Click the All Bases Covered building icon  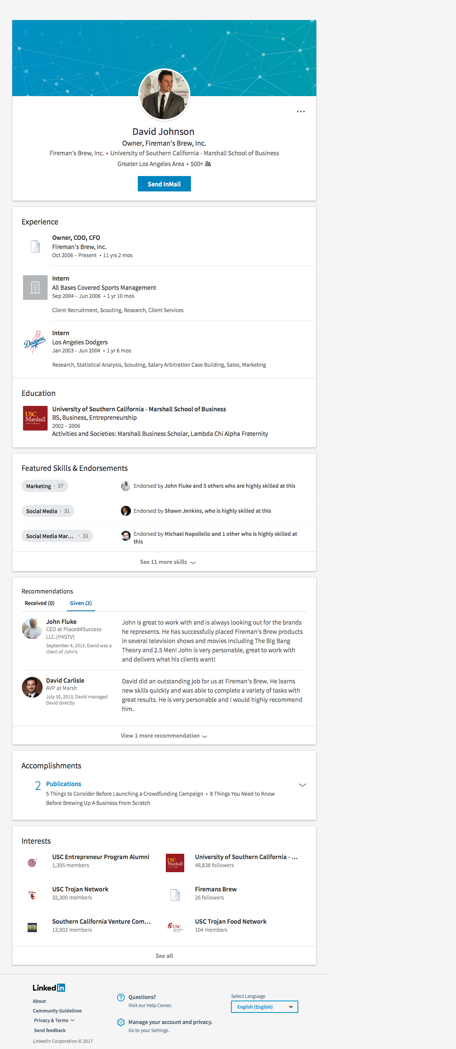(35, 288)
